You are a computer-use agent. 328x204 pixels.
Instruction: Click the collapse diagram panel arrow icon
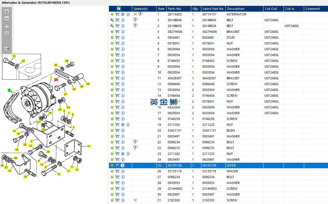(7, 49)
